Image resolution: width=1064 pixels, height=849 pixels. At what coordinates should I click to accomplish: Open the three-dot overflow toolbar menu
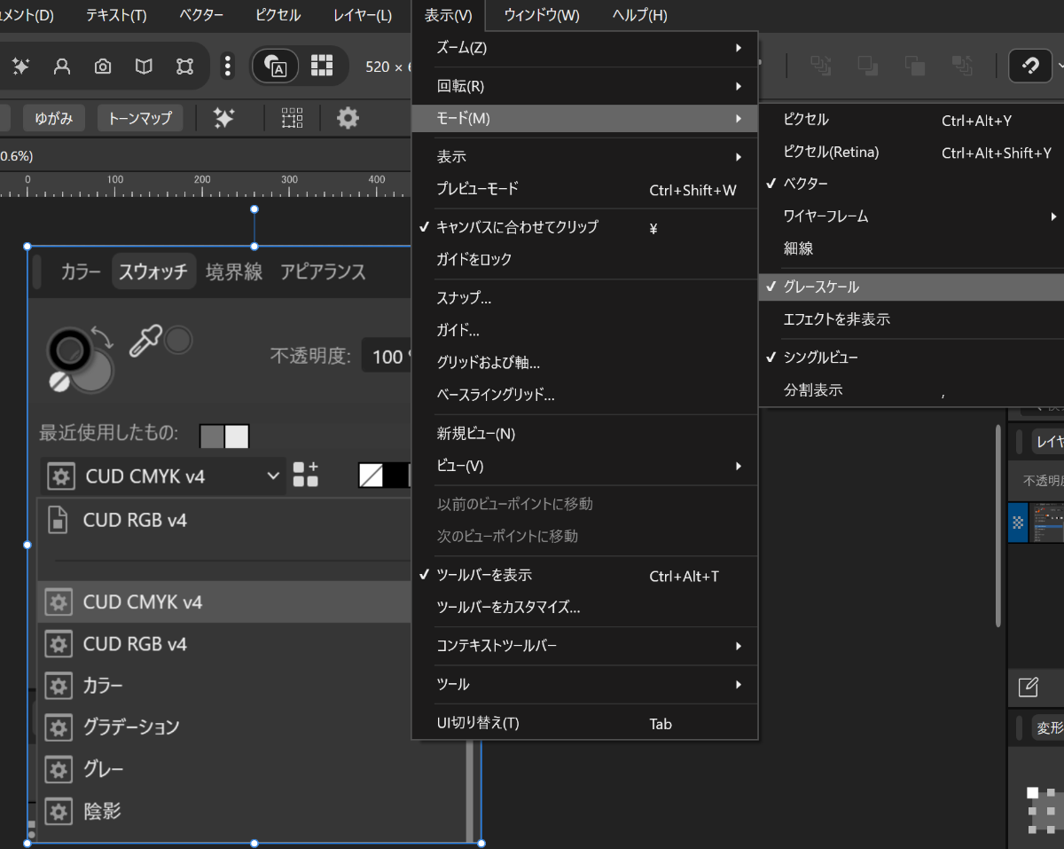pyautogui.click(x=228, y=66)
